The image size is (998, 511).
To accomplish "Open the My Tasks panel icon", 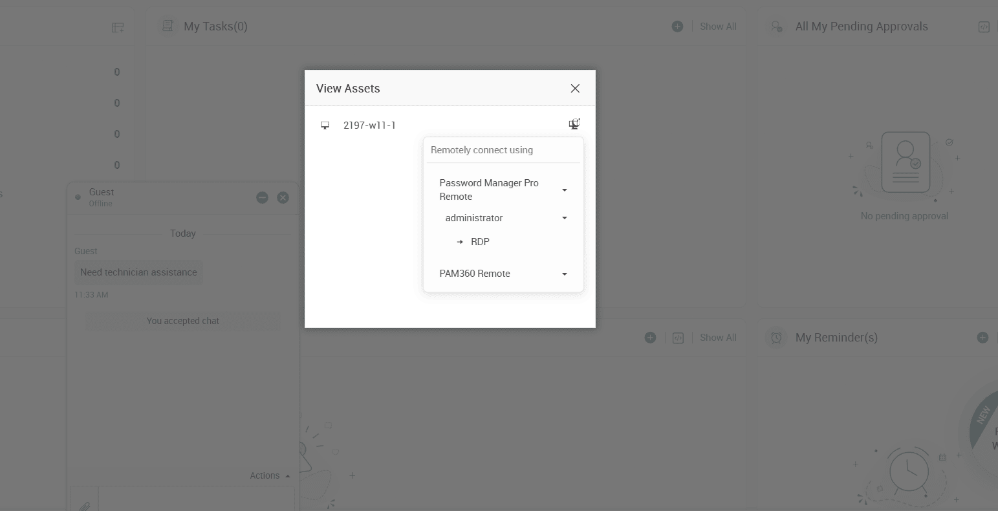I will coord(168,26).
